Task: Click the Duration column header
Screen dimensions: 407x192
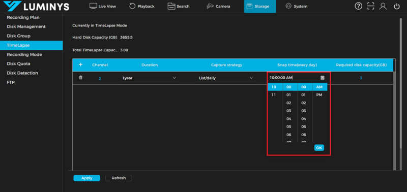Action: point(150,65)
